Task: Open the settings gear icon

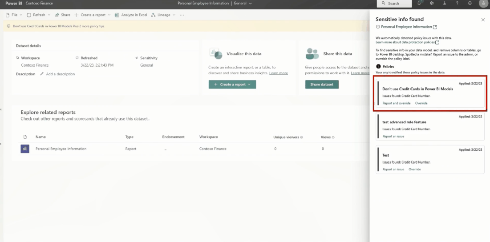Action: tap(432, 3)
